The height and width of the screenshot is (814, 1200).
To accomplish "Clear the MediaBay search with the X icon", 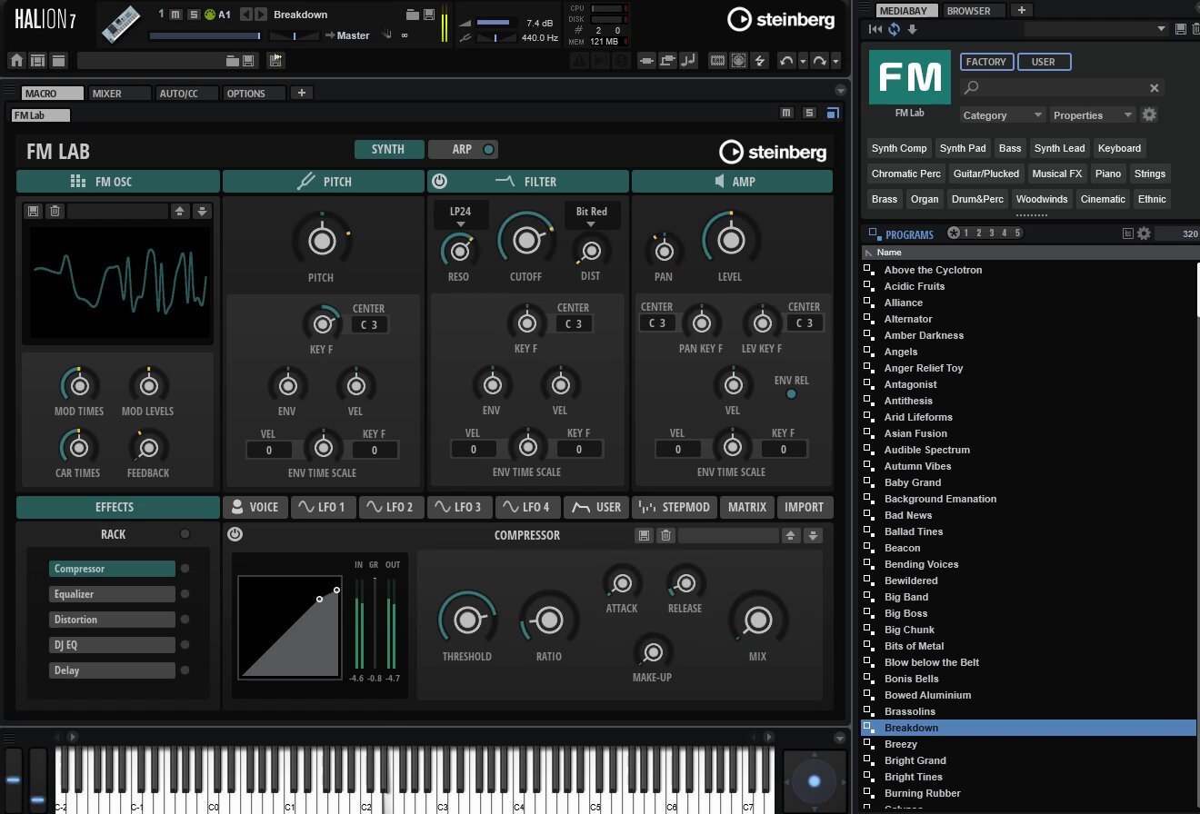I will pyautogui.click(x=1155, y=88).
